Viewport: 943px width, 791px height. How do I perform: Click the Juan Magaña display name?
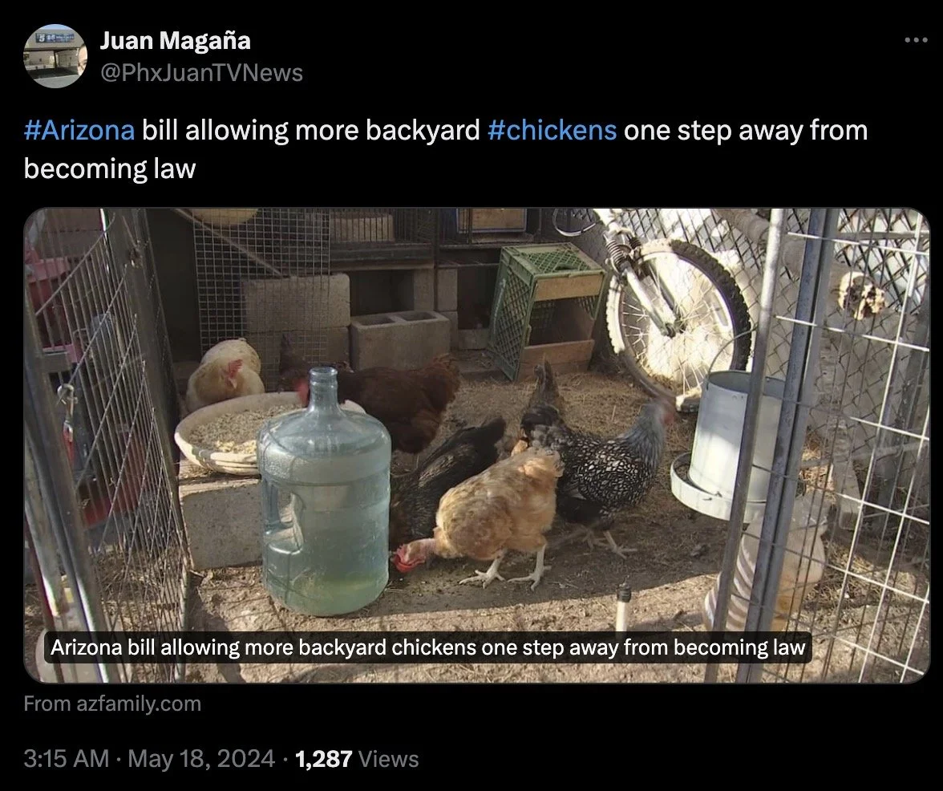pyautogui.click(x=175, y=40)
